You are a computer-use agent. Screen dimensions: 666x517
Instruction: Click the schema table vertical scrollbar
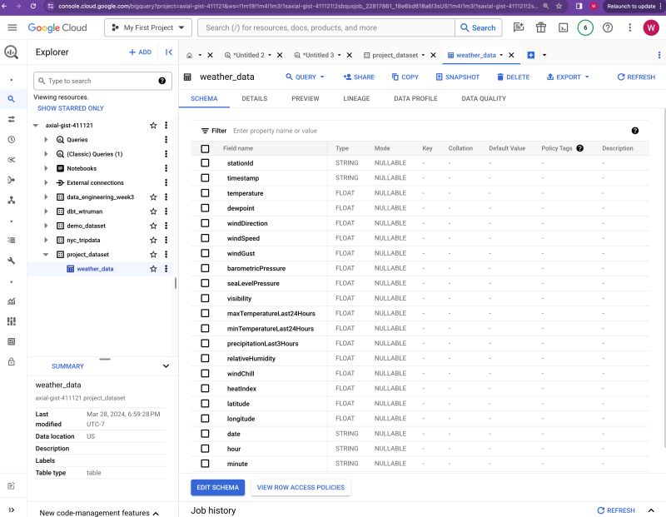click(664, 278)
